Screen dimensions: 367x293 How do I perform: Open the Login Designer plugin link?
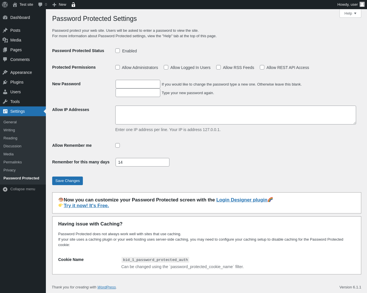coord(242,200)
